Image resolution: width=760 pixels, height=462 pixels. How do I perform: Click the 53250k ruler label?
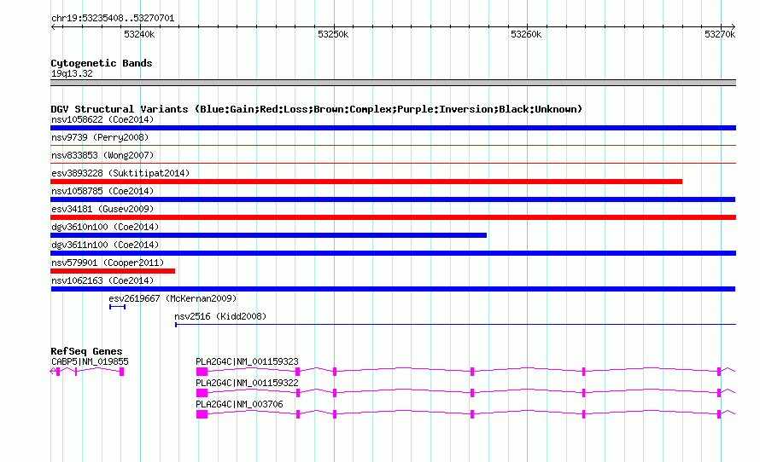click(333, 34)
